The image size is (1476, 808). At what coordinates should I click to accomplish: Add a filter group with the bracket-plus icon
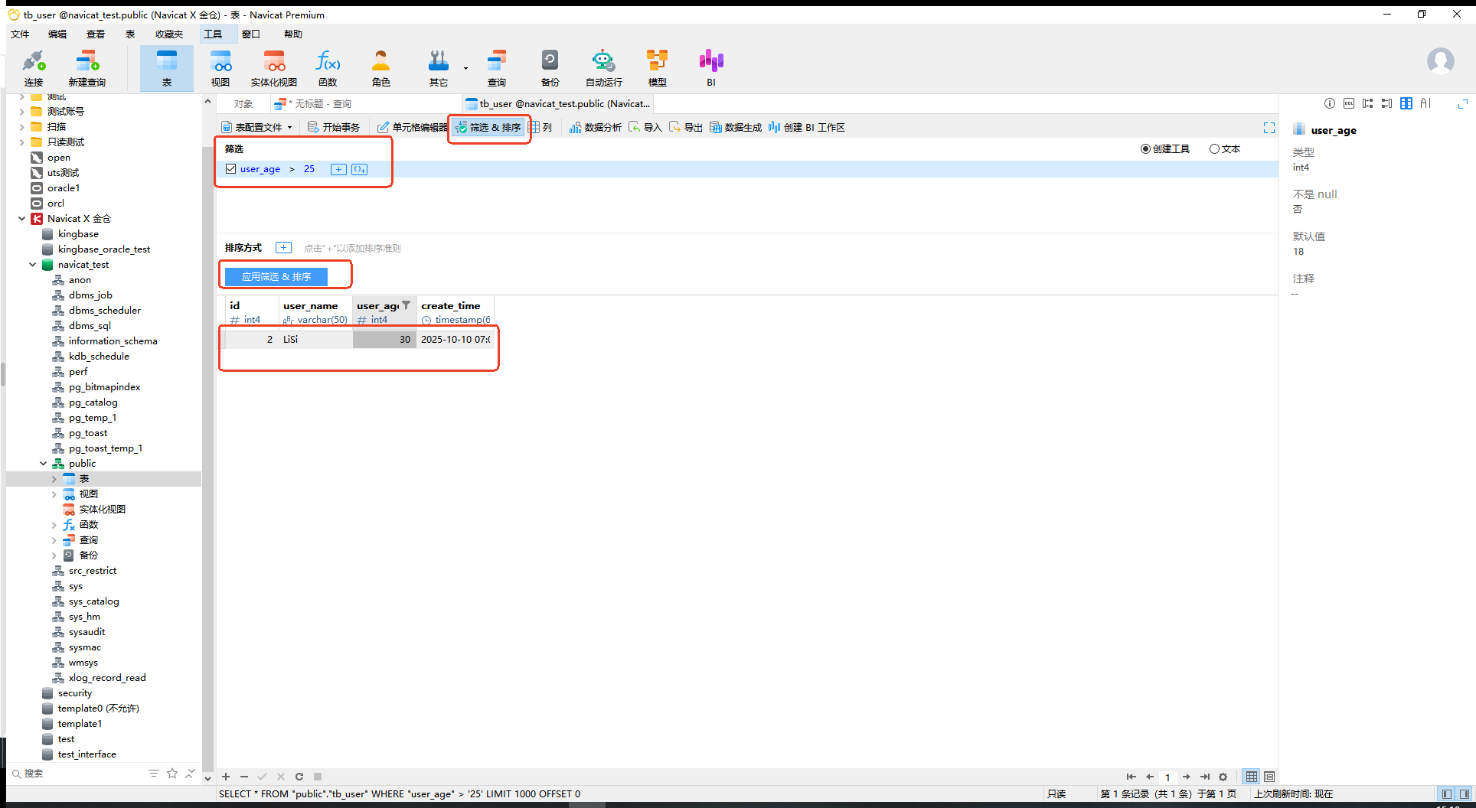click(359, 169)
